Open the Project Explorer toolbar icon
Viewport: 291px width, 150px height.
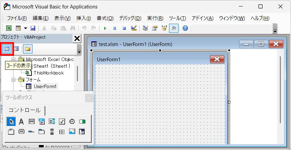145,28
